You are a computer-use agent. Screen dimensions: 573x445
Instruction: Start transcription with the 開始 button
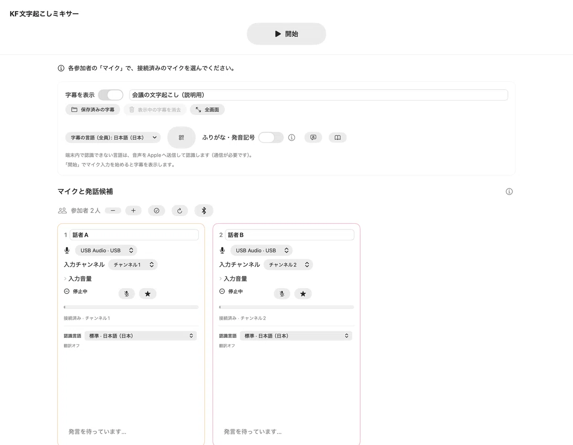tap(286, 34)
